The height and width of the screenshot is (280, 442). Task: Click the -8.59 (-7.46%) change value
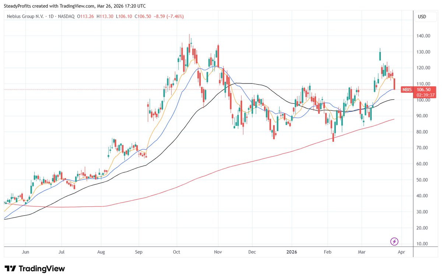point(169,17)
